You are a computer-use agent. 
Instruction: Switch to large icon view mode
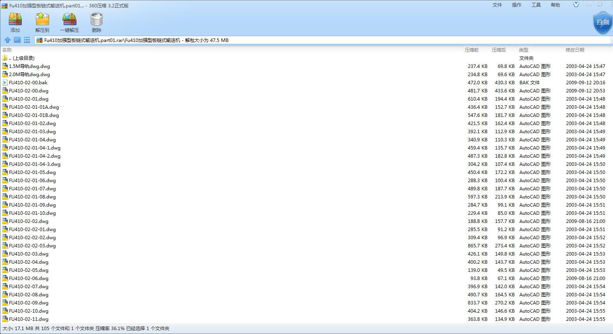point(17,40)
